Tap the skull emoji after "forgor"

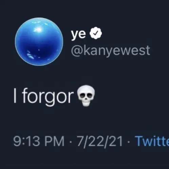point(86,96)
